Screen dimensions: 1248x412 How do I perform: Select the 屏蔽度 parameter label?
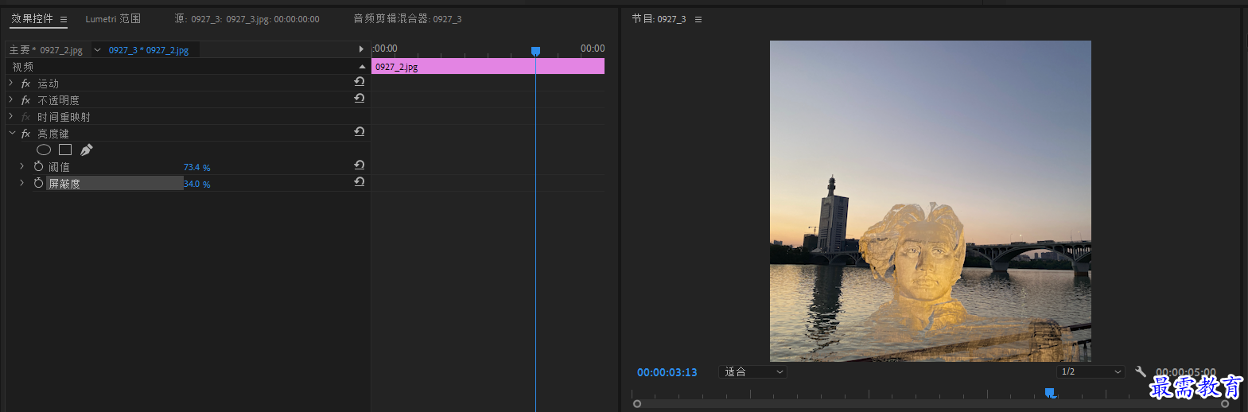pos(64,184)
